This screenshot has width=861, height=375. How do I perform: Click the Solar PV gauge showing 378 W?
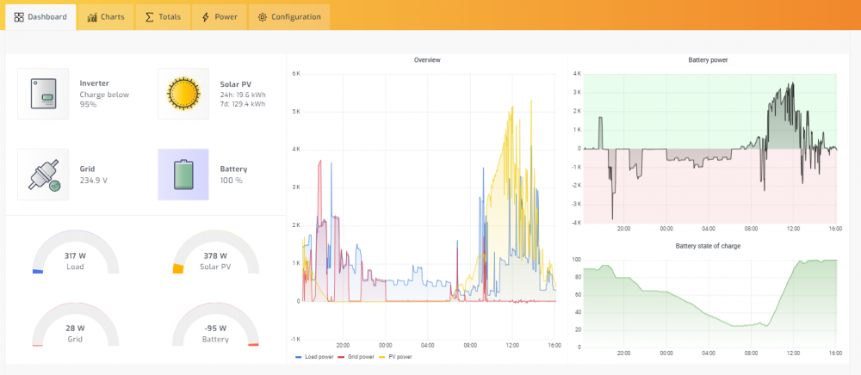(216, 252)
